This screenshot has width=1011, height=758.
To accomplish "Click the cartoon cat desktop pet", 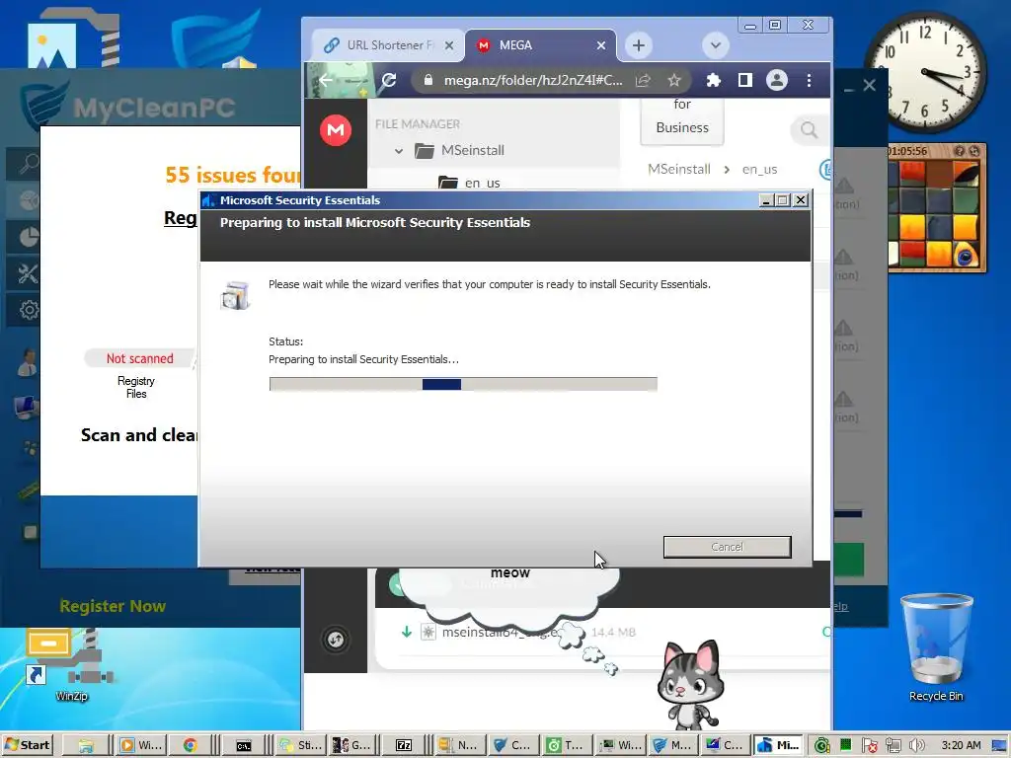I will coord(688,683).
